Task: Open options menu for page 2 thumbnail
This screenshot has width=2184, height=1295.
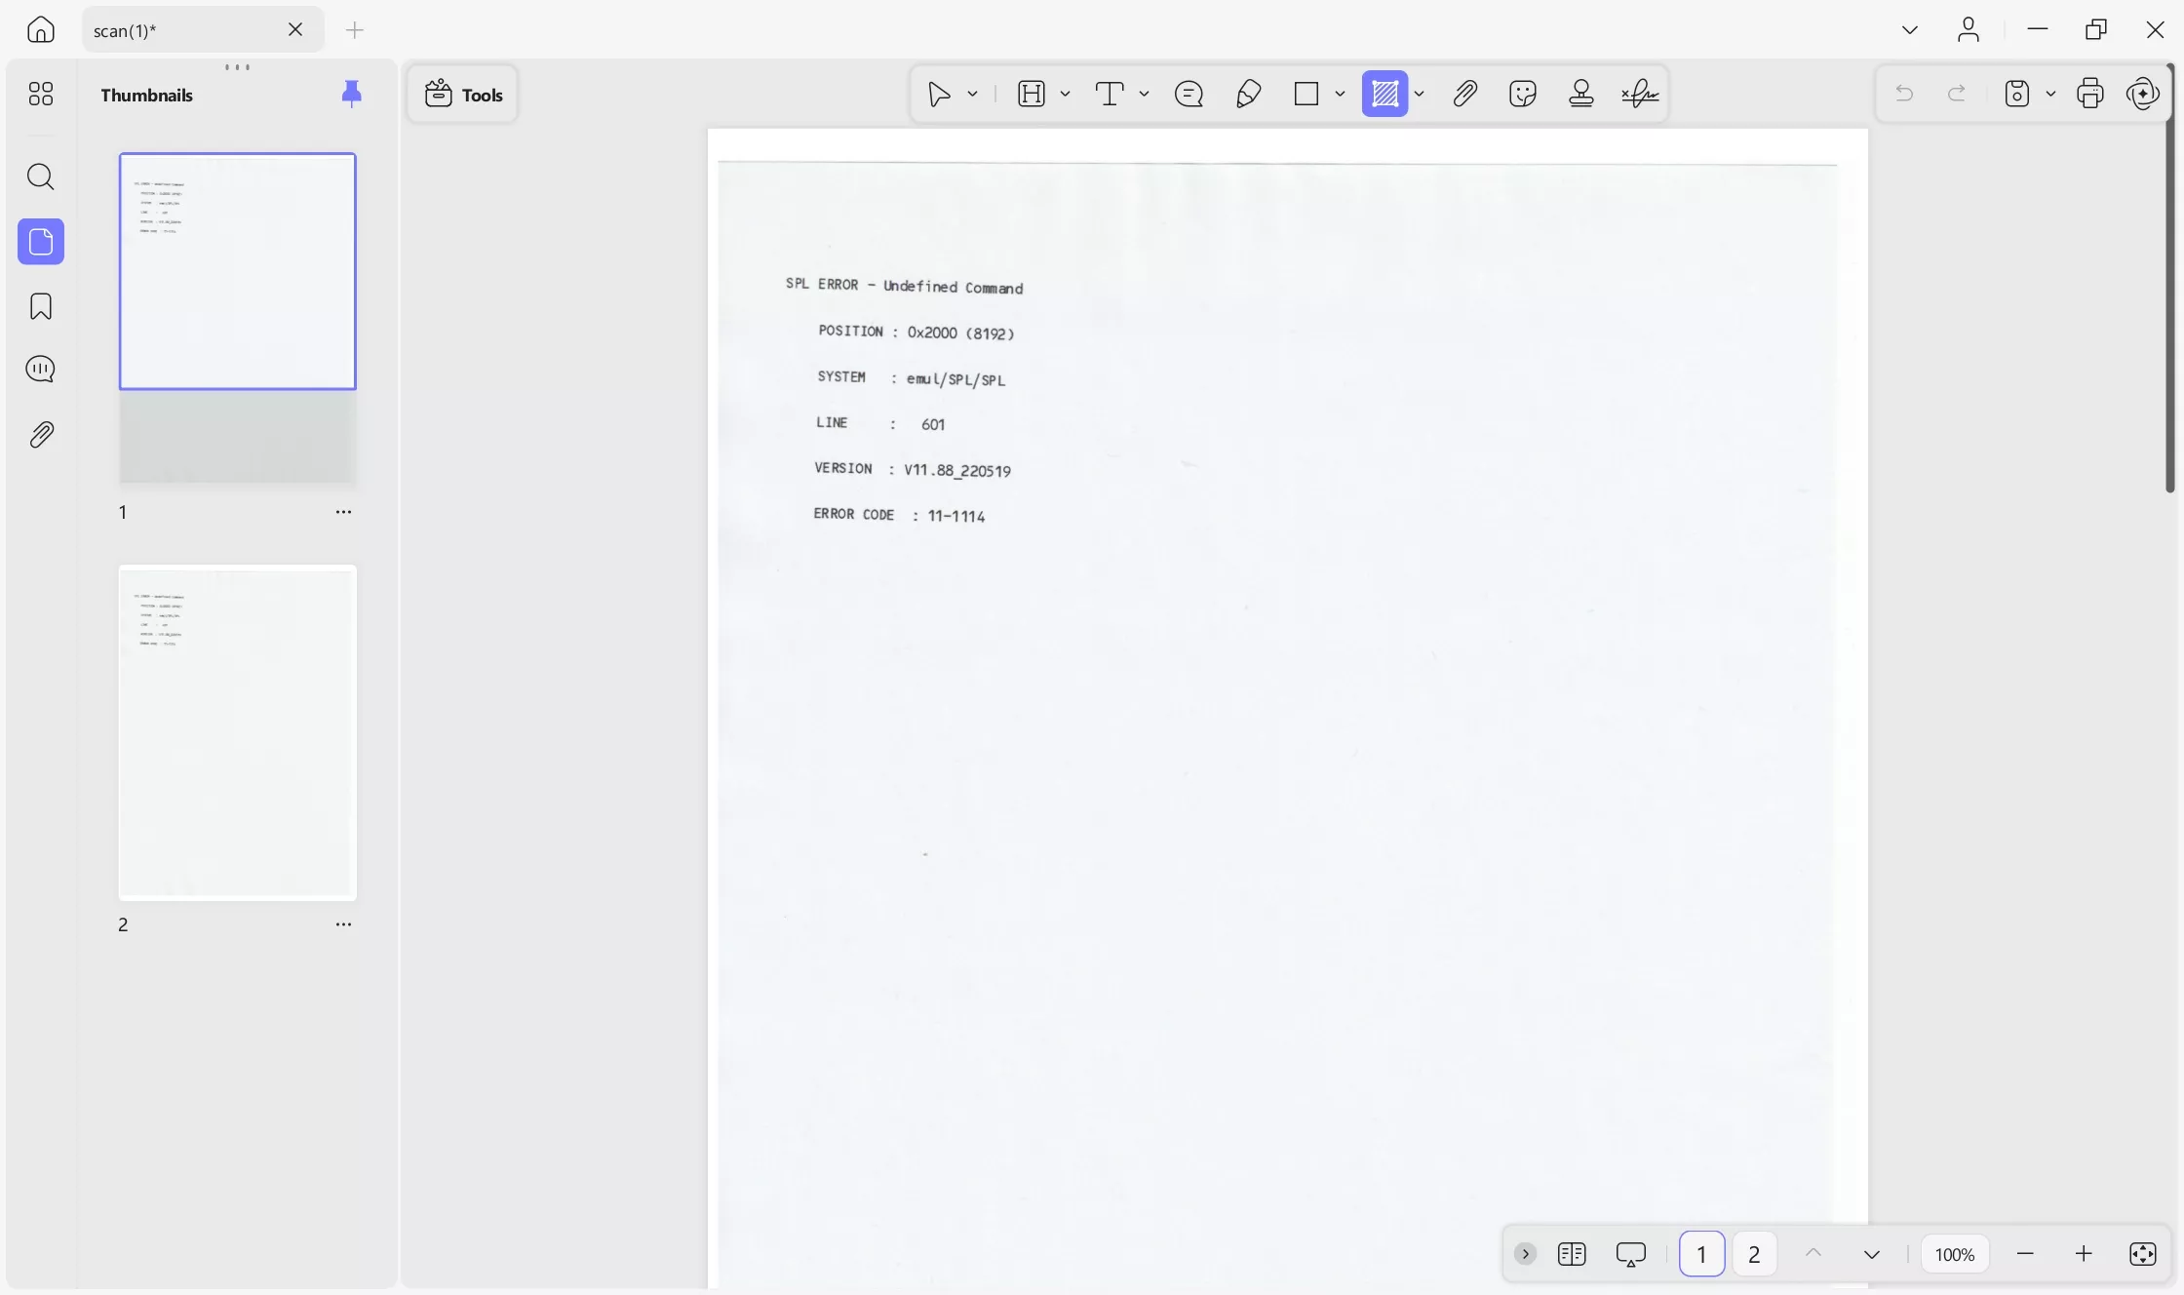Action: point(343,924)
